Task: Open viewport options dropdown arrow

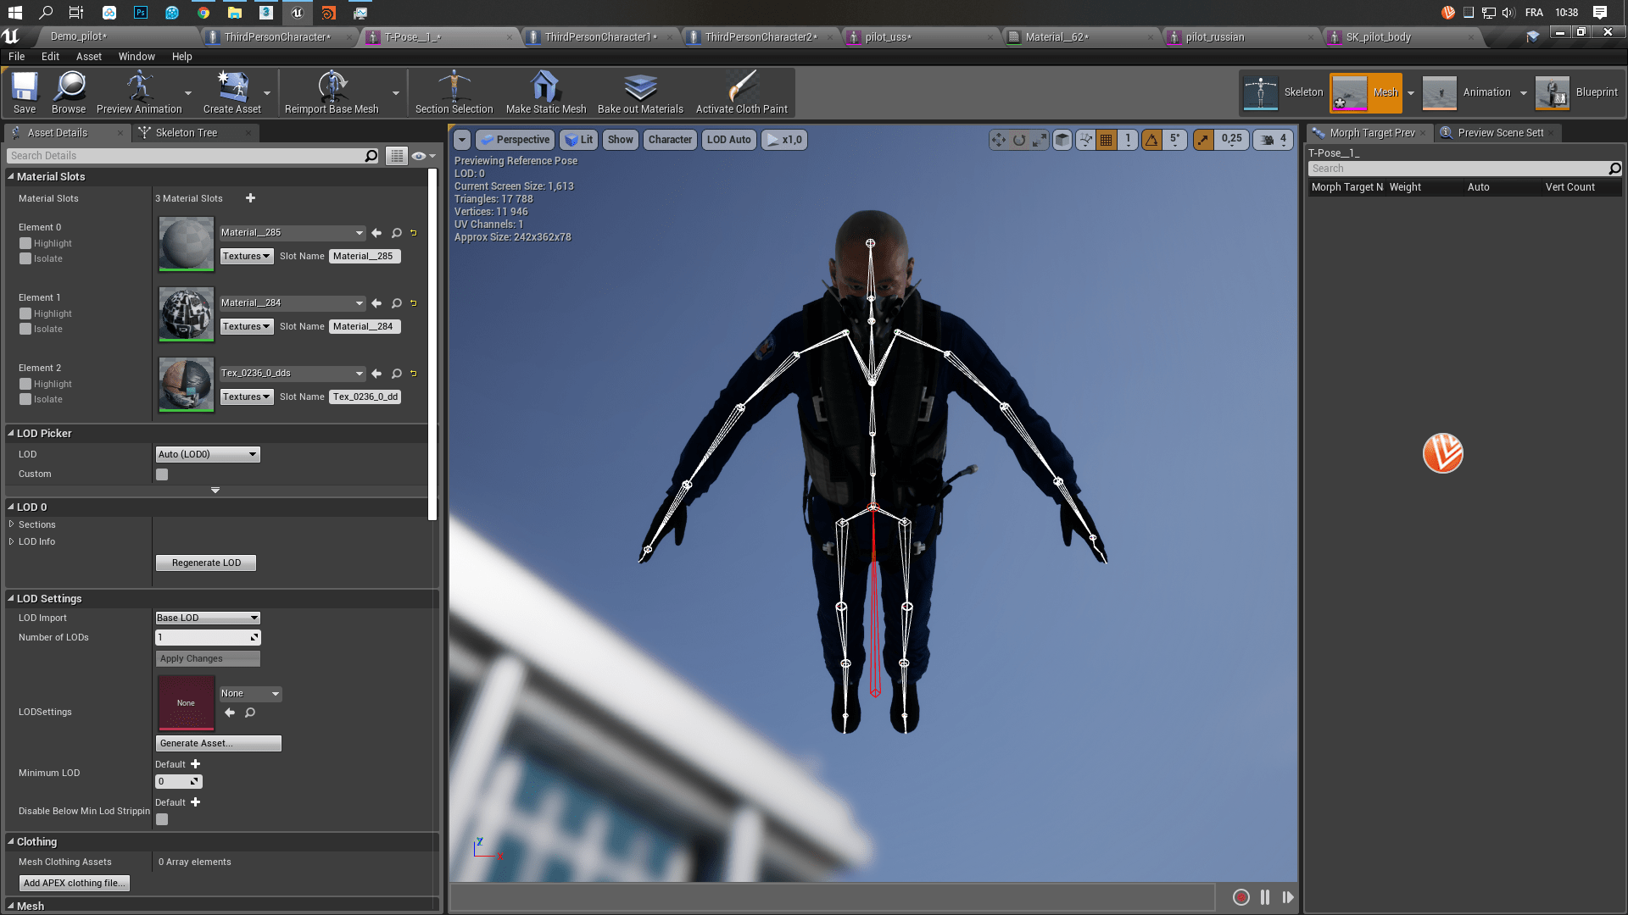Action: (462, 140)
